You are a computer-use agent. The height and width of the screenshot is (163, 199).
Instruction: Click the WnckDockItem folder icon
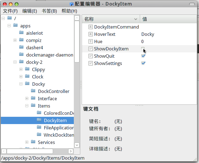click(x=39, y=134)
